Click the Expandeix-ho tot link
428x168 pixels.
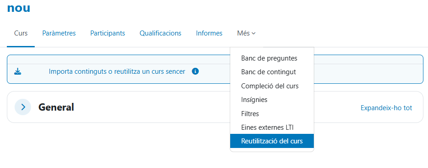(x=386, y=108)
